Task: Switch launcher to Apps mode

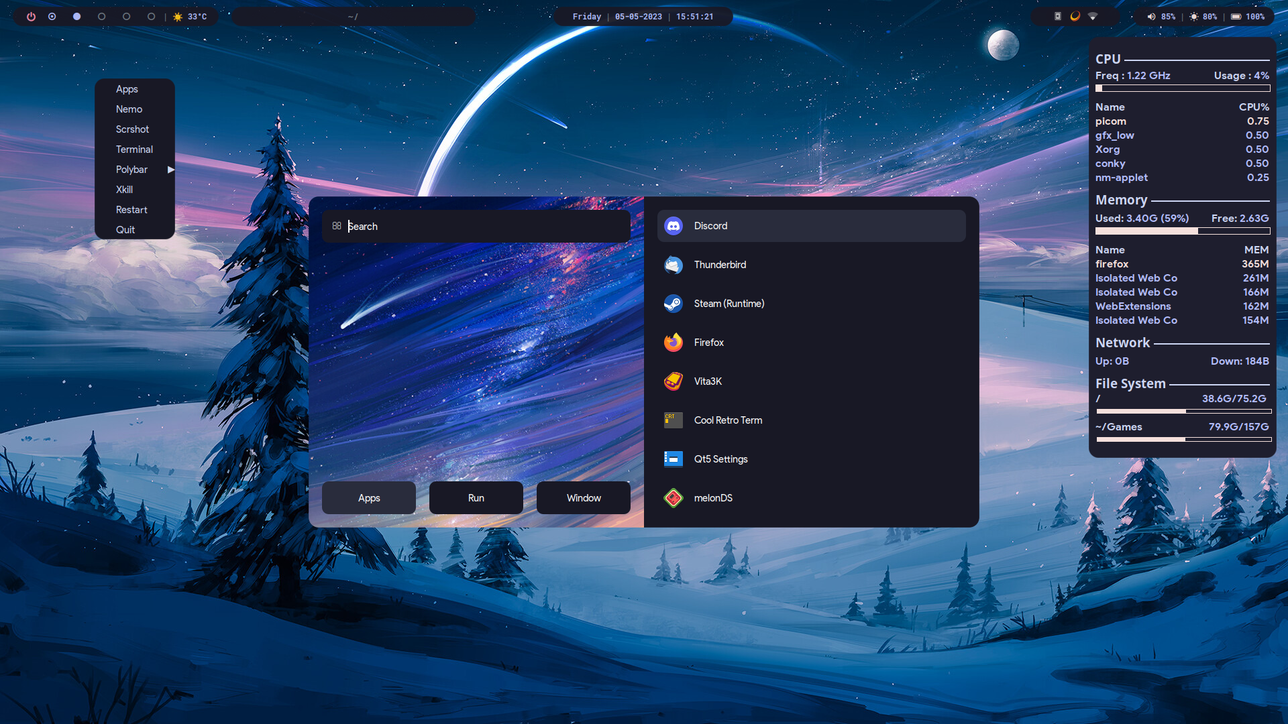Action: click(x=369, y=498)
